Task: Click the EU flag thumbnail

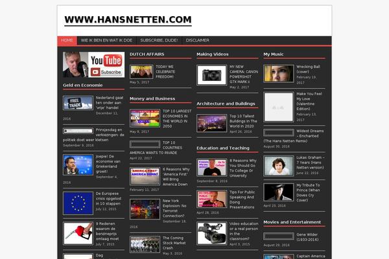Action: pos(78,203)
